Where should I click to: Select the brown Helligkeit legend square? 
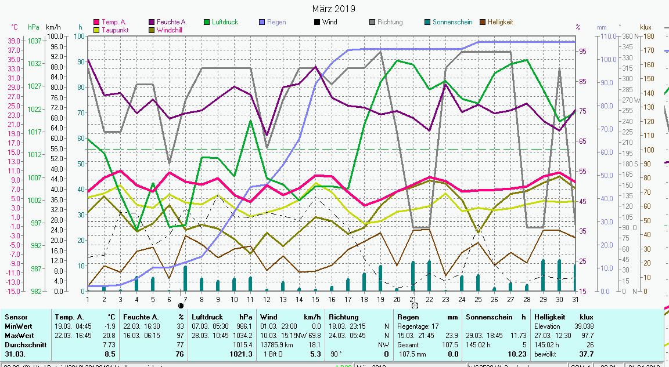483,23
